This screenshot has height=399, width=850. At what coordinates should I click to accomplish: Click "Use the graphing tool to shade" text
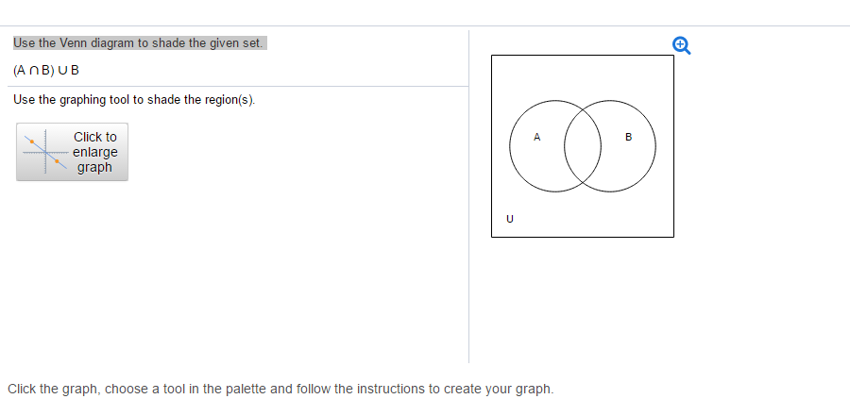tap(134, 100)
